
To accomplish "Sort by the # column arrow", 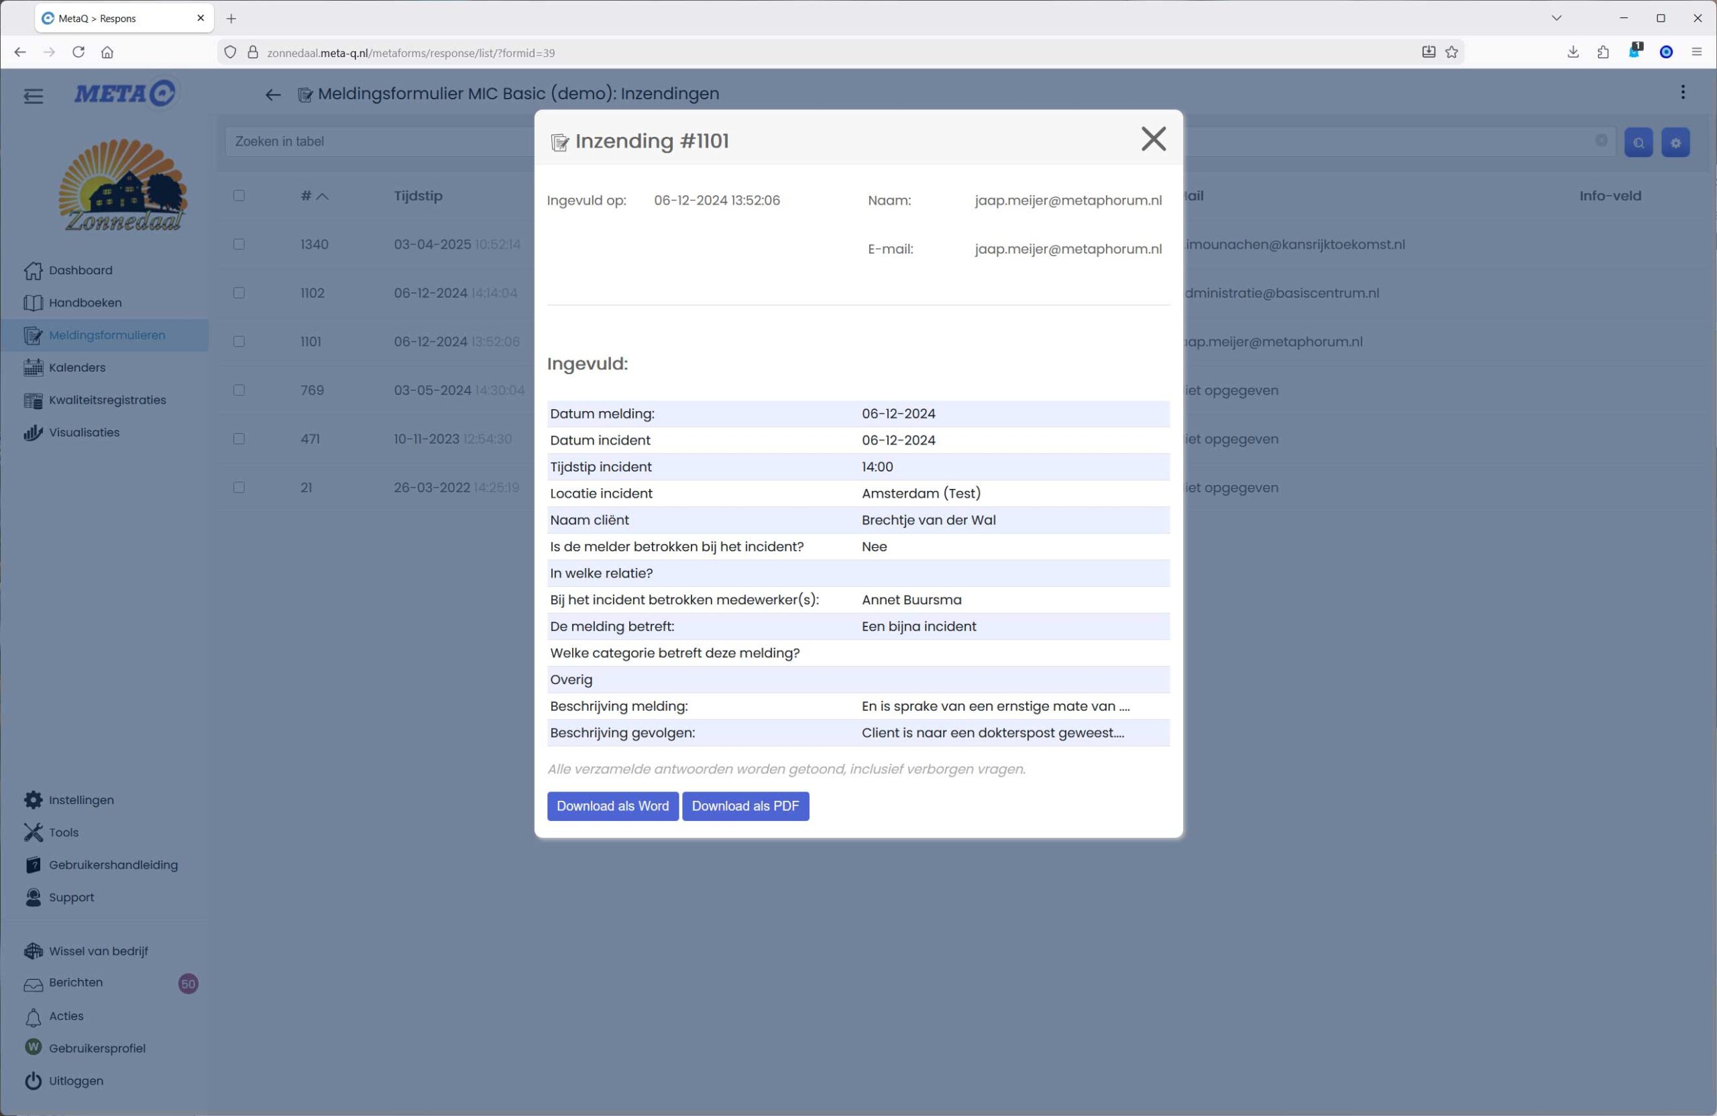I will (322, 197).
